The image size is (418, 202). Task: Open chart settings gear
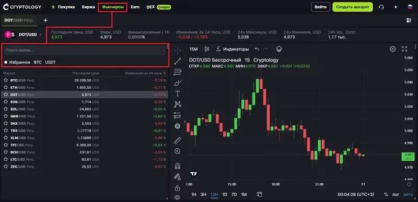pyautogui.click(x=392, y=49)
